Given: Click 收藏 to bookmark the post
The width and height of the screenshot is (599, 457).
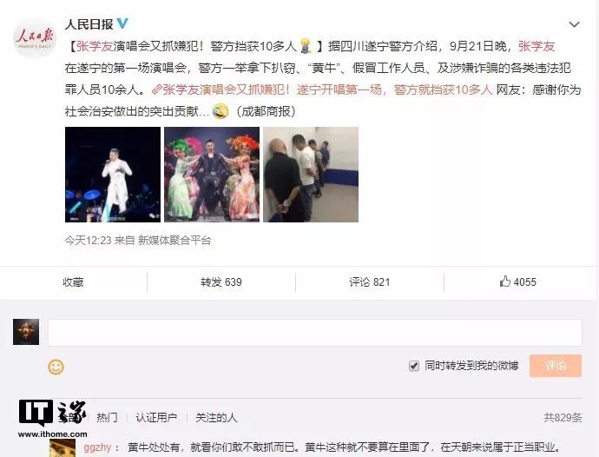Looking at the screenshot, I should point(73,282).
